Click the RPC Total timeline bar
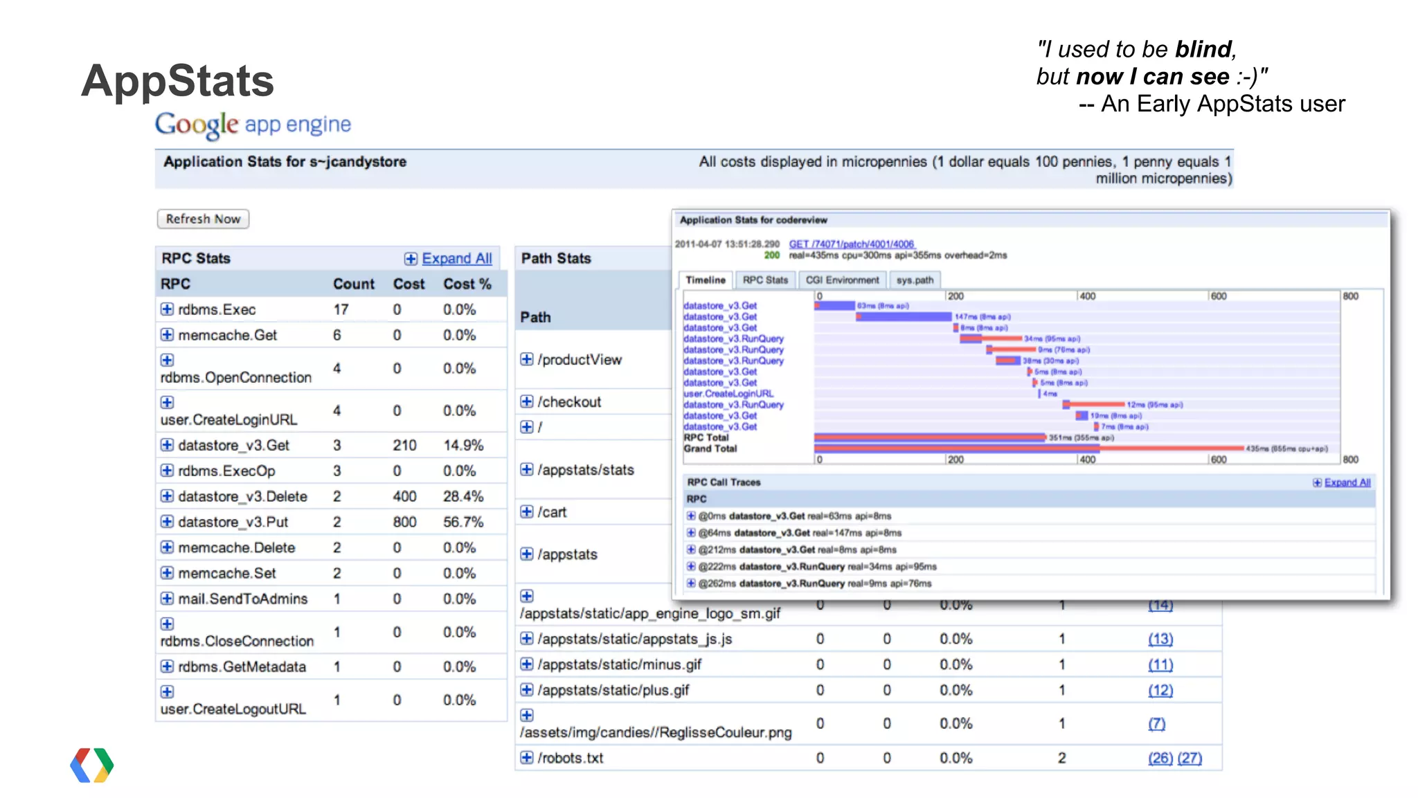Viewport: 1418px width, 798px height. pos(930,437)
